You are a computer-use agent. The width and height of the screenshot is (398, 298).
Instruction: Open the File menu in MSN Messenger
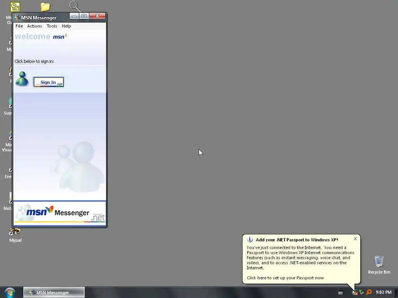19,26
